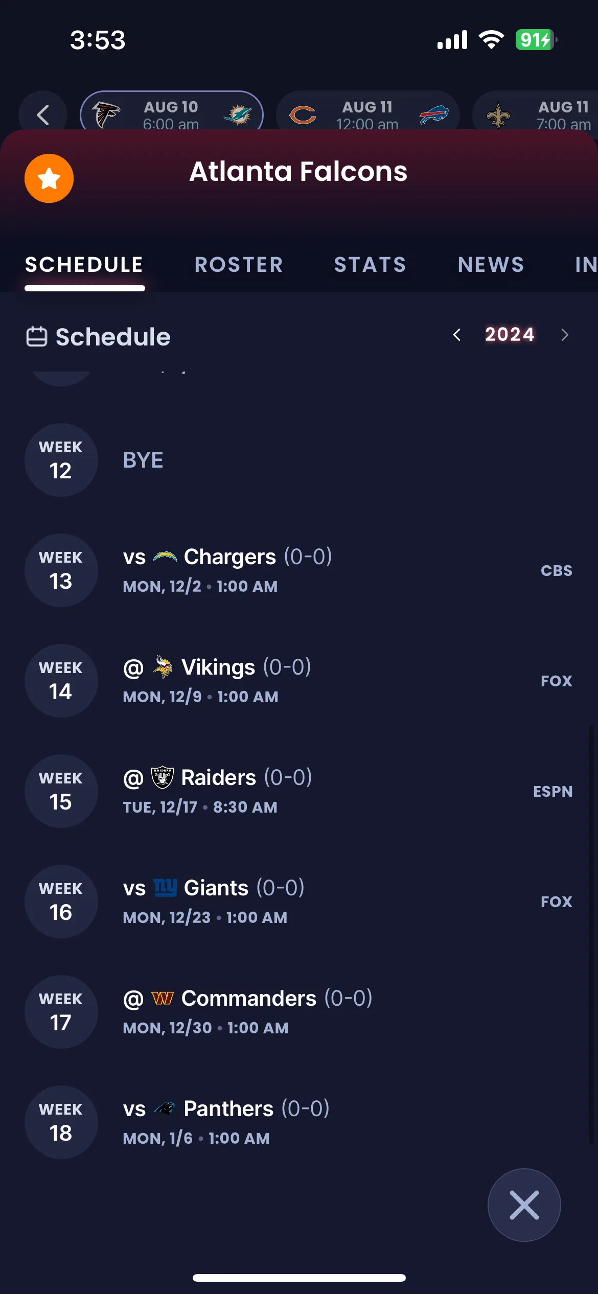
Task: Tap the Saints logo in the AUG 11 7:00 am chip
Action: pos(498,115)
